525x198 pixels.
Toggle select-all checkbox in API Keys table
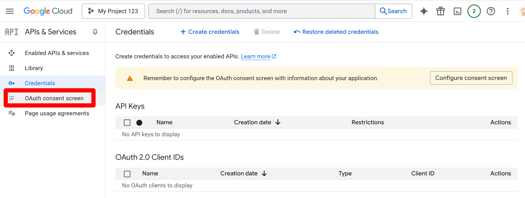pyautogui.click(x=127, y=123)
